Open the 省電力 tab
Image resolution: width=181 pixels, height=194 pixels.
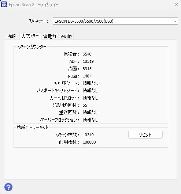point(49,37)
